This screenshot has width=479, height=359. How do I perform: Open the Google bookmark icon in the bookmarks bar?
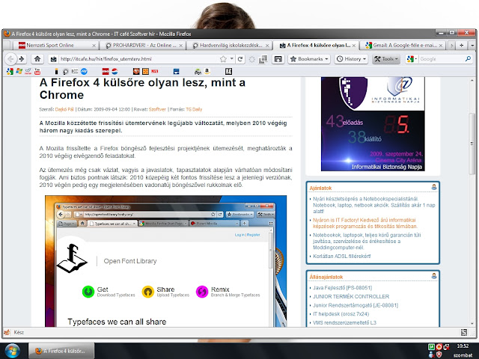(10, 72)
